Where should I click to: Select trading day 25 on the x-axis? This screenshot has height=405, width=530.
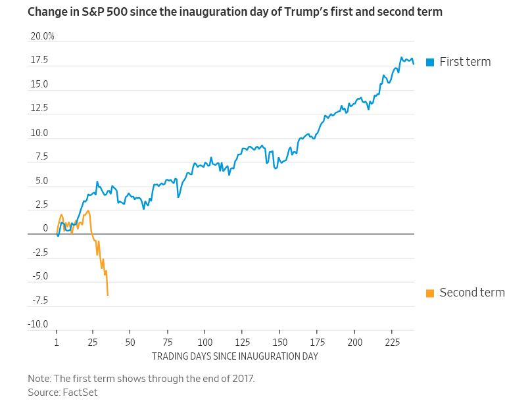93,343
